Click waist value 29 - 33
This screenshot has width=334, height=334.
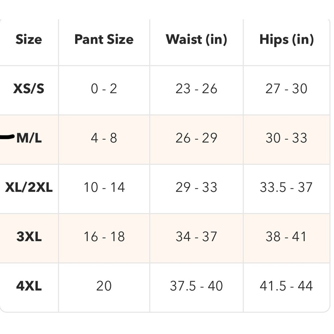click(x=196, y=187)
